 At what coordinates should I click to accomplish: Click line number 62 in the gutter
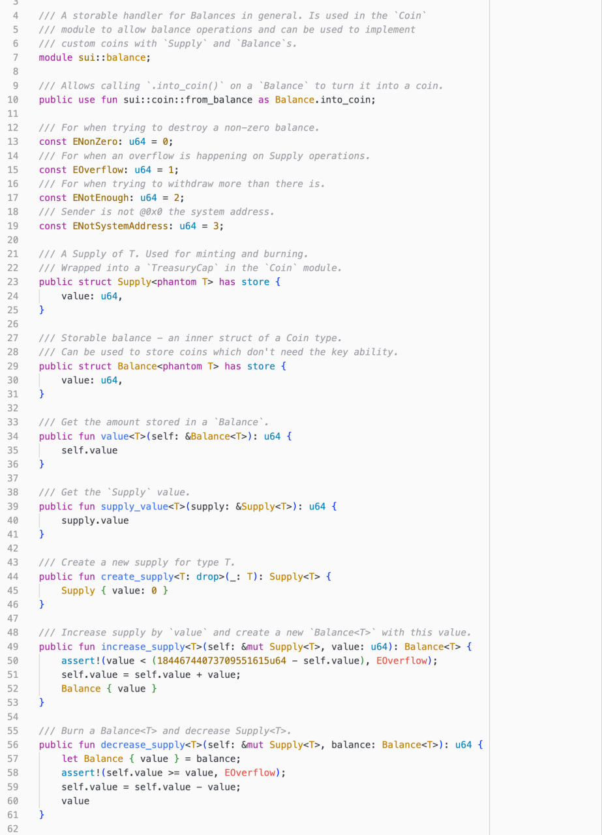(x=13, y=828)
